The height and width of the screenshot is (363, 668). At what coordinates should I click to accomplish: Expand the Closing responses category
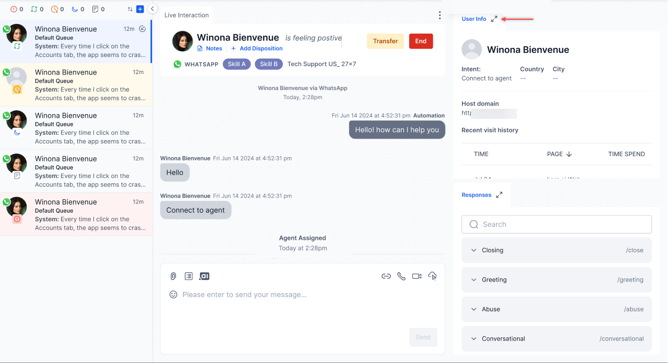556,250
